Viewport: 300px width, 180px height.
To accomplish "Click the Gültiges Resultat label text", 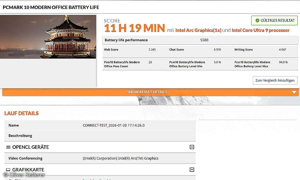I will 277,21.
